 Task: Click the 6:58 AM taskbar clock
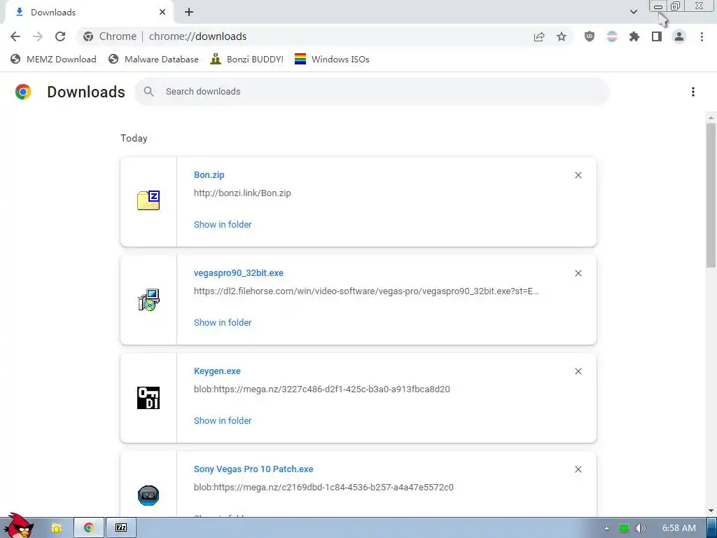679,528
